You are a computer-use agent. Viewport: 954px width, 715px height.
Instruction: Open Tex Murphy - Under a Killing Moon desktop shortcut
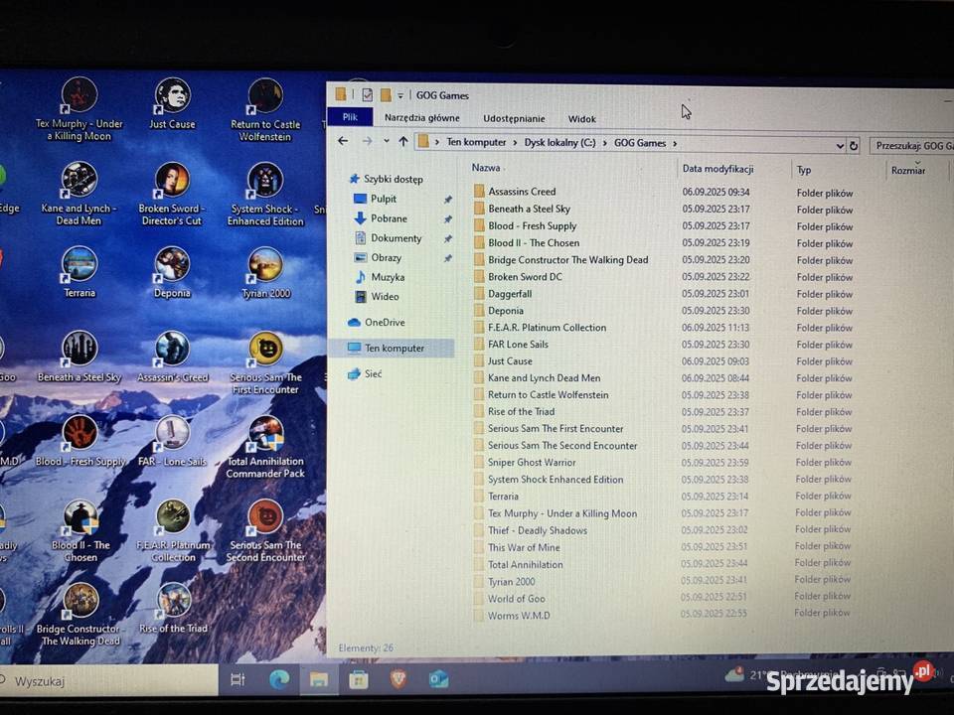[79, 109]
